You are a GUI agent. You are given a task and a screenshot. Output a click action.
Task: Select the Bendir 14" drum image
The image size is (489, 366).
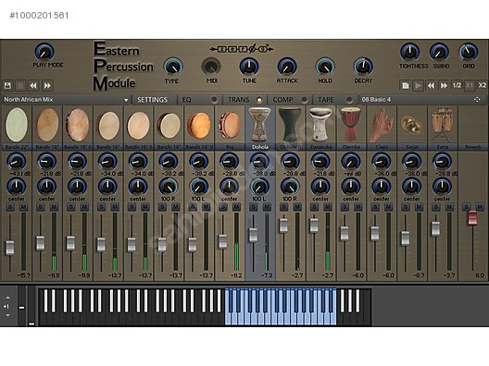tap(169, 126)
